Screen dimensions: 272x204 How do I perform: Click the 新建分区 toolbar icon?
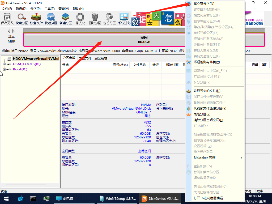coord(66,19)
